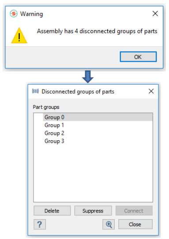Select Group 1 in Part groups list
169x239 pixels.
[98, 125]
